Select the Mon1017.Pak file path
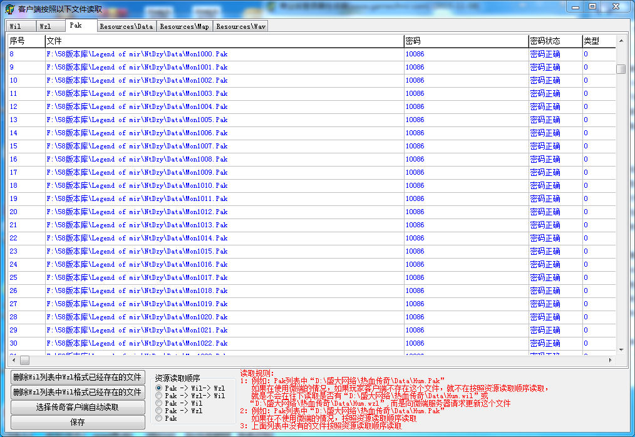 [137, 278]
